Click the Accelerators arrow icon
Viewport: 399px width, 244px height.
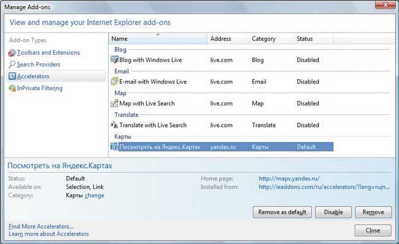click(x=12, y=76)
